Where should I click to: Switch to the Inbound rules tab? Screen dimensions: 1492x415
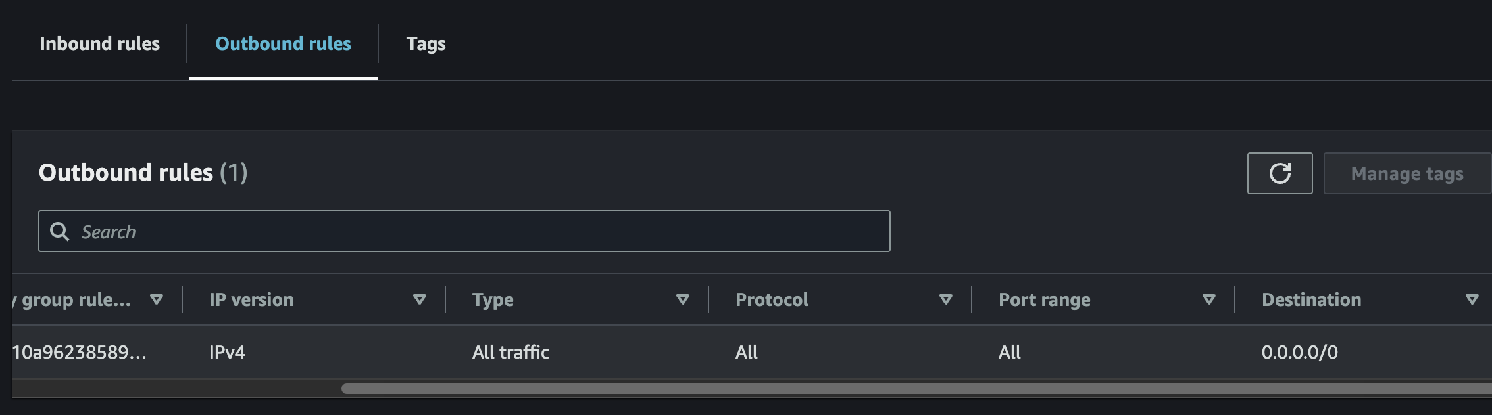tap(99, 43)
